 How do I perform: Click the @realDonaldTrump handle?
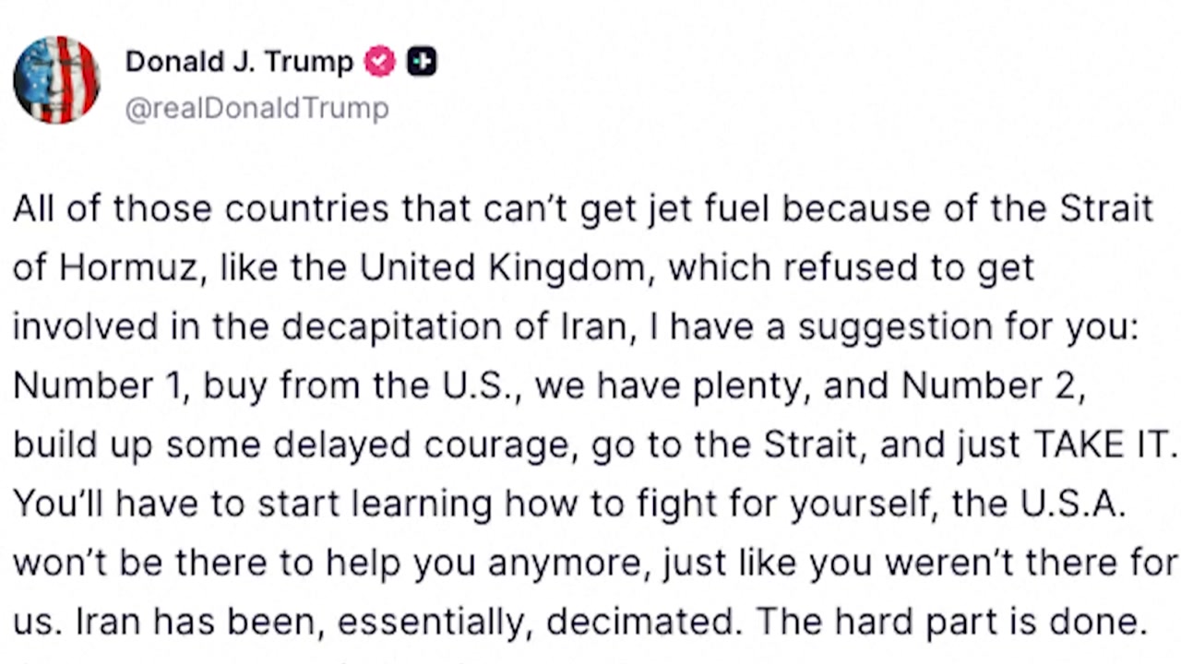click(x=256, y=109)
